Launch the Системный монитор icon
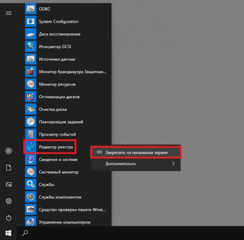244x240 pixels. pos(31,172)
